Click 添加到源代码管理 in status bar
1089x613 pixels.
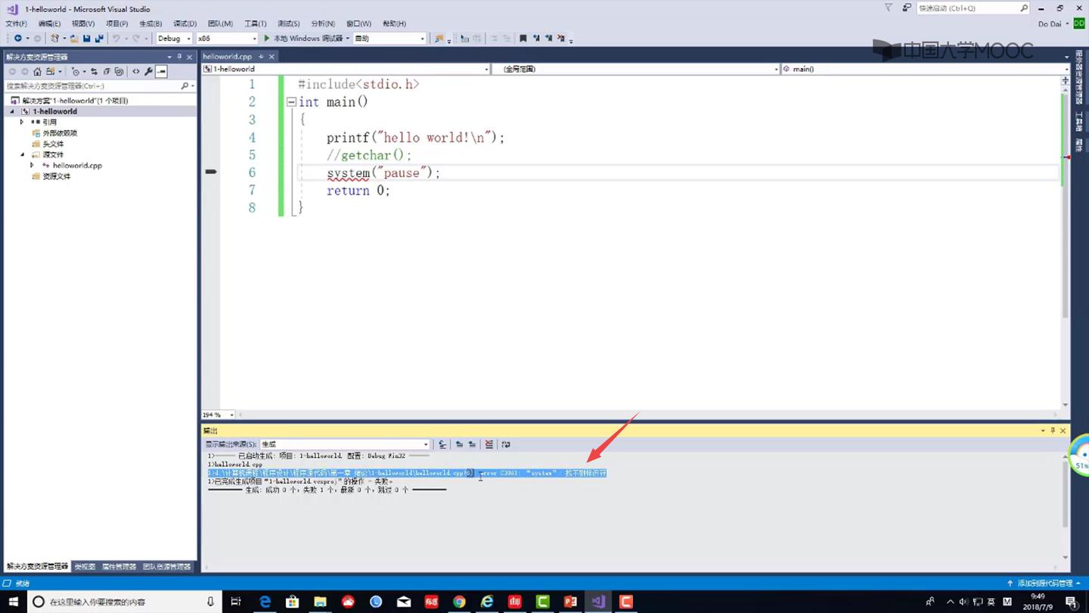(x=1044, y=583)
